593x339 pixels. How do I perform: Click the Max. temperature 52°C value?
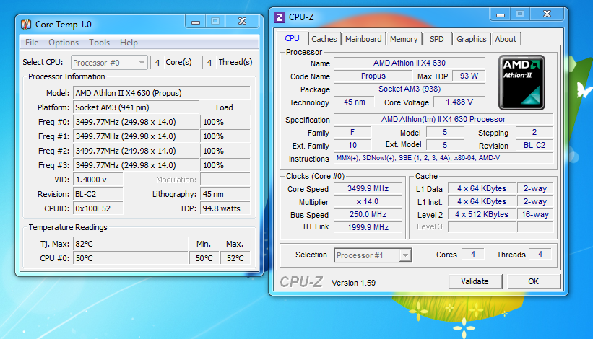point(235,258)
